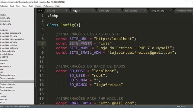Click the "lojafreitas" string on line 16

point(108,85)
